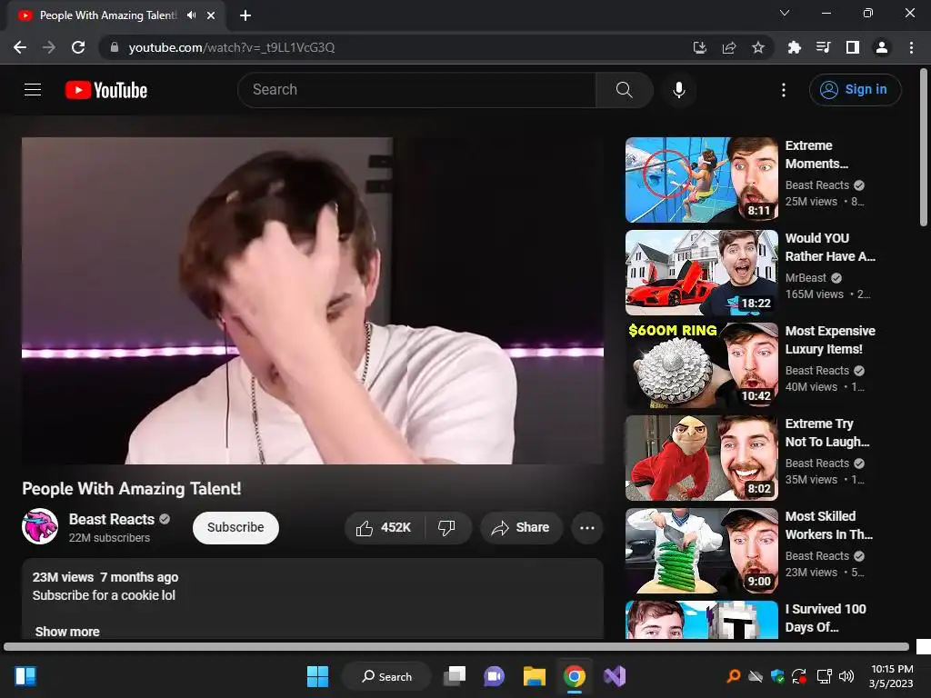Click Beast Reacts under Extreme Moments
This screenshot has width=931, height=698.
click(817, 185)
